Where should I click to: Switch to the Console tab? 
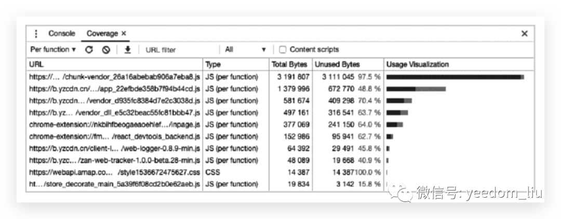pos(62,34)
